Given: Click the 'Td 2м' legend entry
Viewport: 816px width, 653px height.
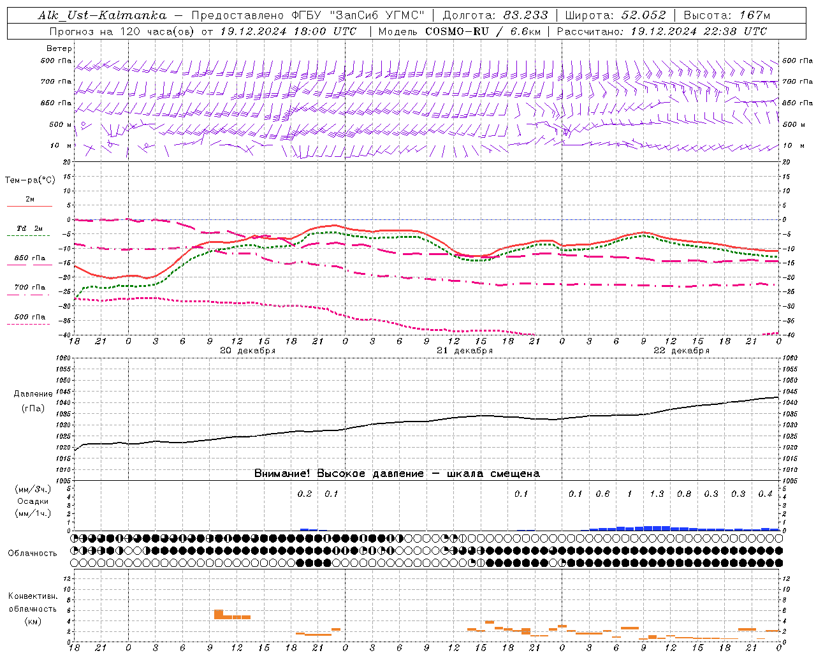Looking at the screenshot, I should [x=30, y=228].
